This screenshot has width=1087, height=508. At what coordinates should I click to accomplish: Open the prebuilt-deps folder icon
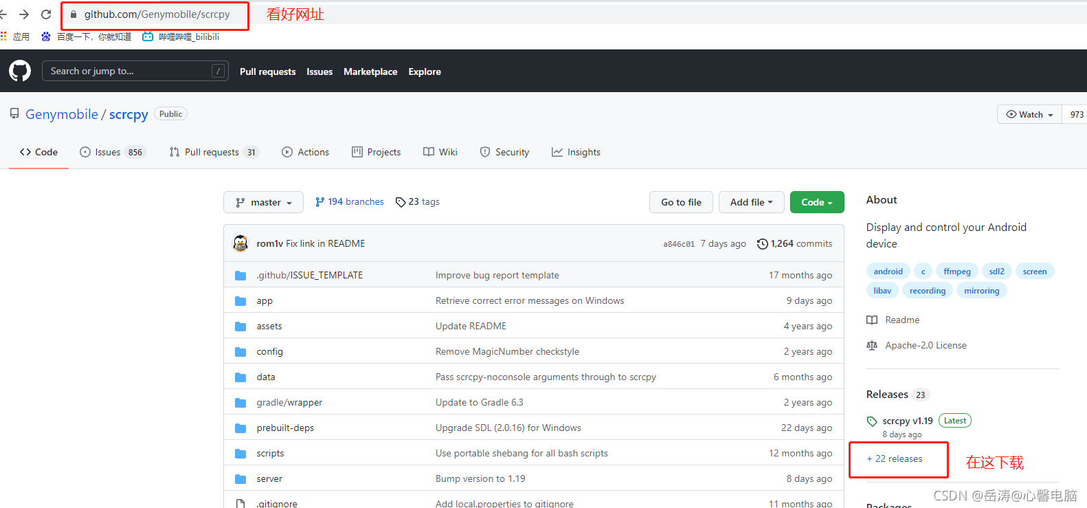pyautogui.click(x=240, y=428)
